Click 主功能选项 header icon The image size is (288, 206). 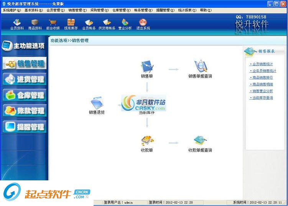[7, 46]
